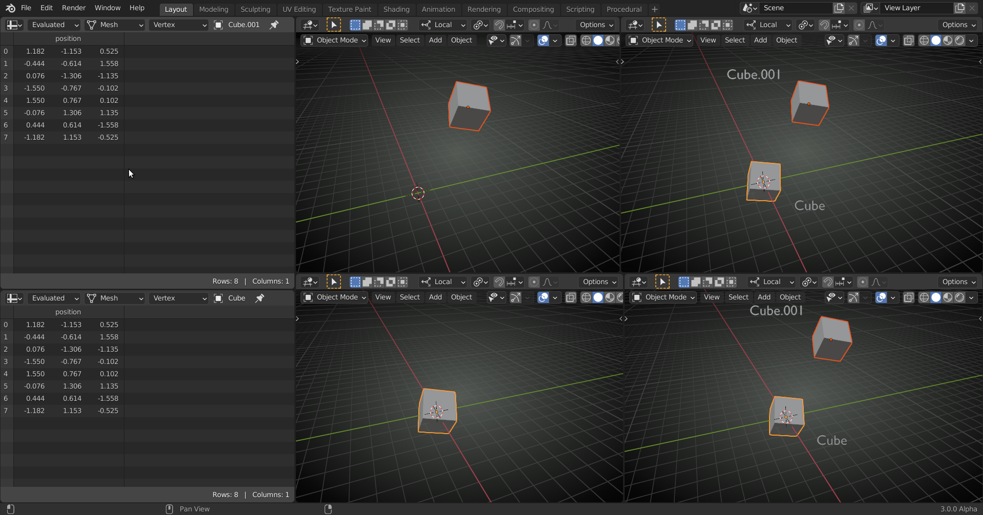The width and height of the screenshot is (983, 515).
Task: Choose 'extend selection' mode icon in top-left viewport
Action: tap(367, 25)
